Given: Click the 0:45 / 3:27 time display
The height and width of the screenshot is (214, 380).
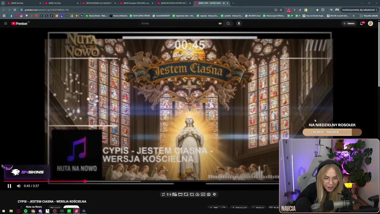Looking at the screenshot, I should click(x=31, y=186).
